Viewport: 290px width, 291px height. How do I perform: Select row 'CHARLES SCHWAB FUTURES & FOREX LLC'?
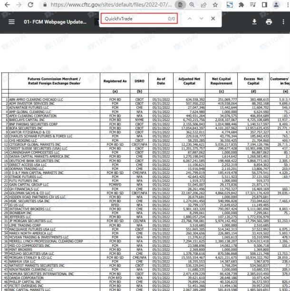146,136
